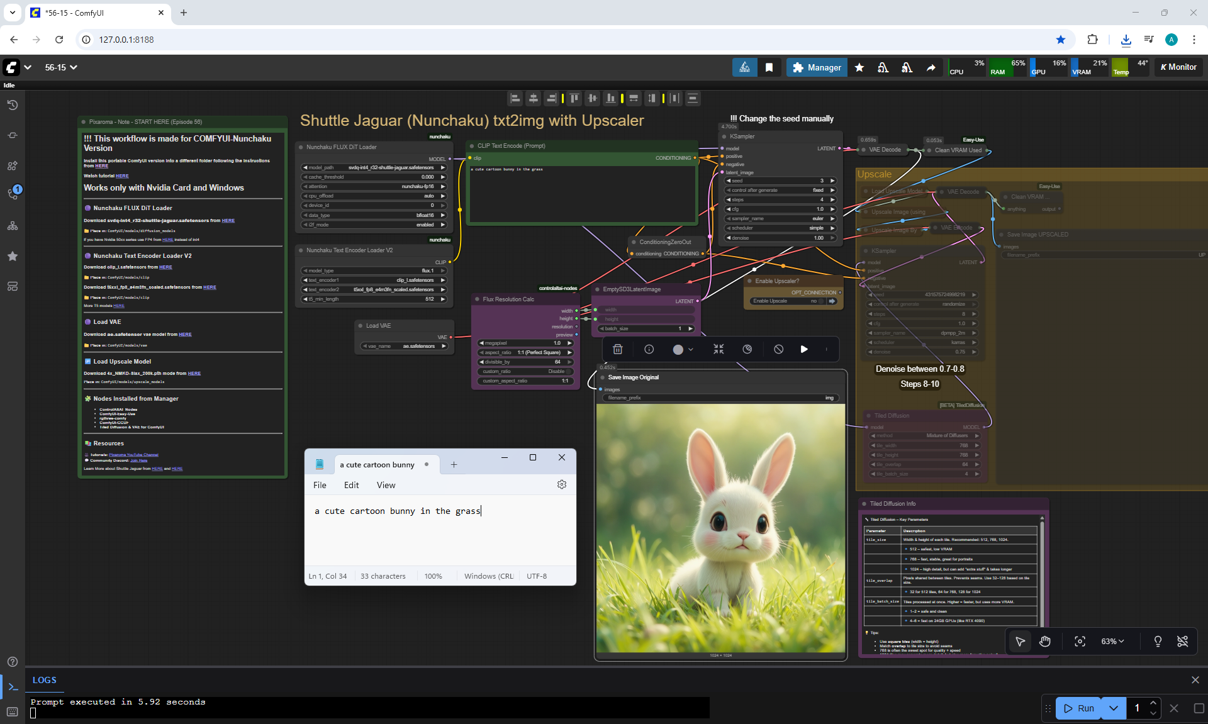The width and height of the screenshot is (1208, 724).
Task: Click the bypass node icon in selection toolbar
Action: pyautogui.click(x=778, y=350)
